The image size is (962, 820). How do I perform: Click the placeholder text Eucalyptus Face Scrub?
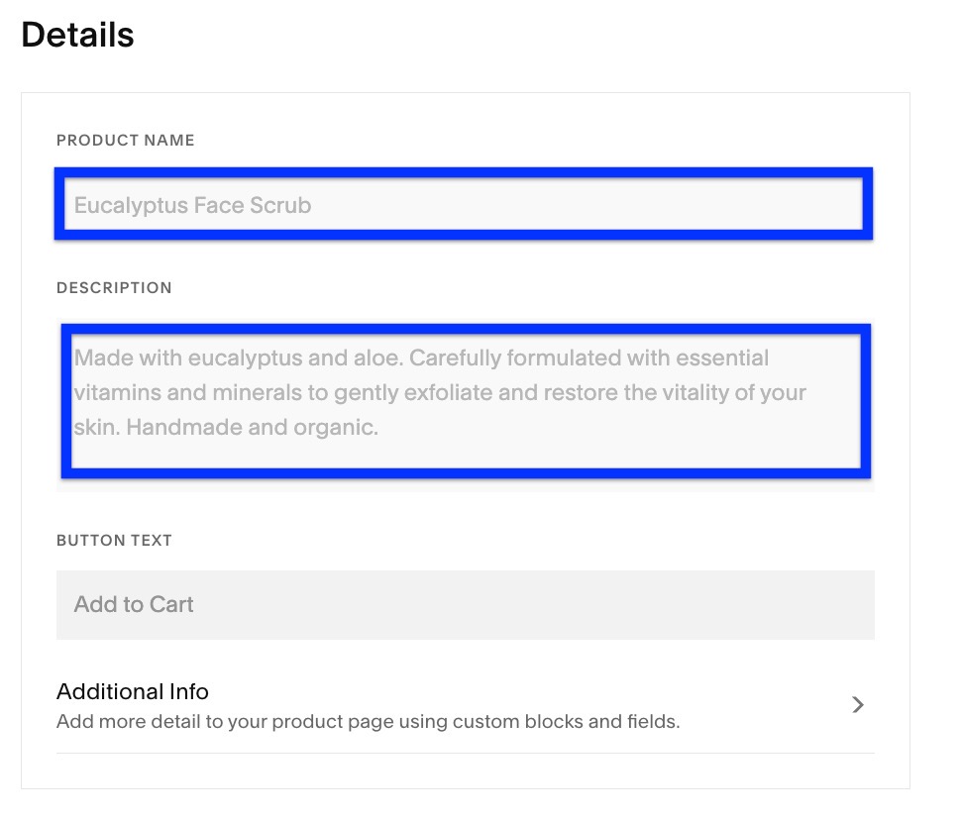coord(192,205)
